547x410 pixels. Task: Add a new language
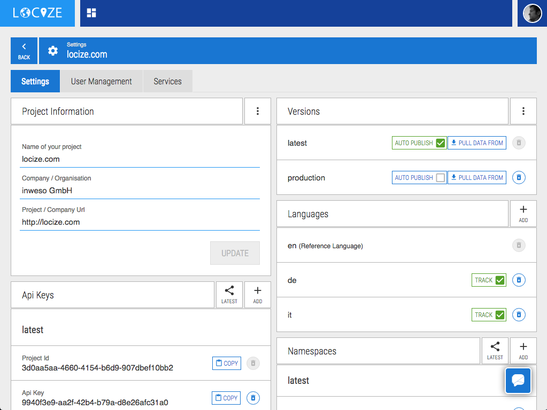tap(523, 214)
